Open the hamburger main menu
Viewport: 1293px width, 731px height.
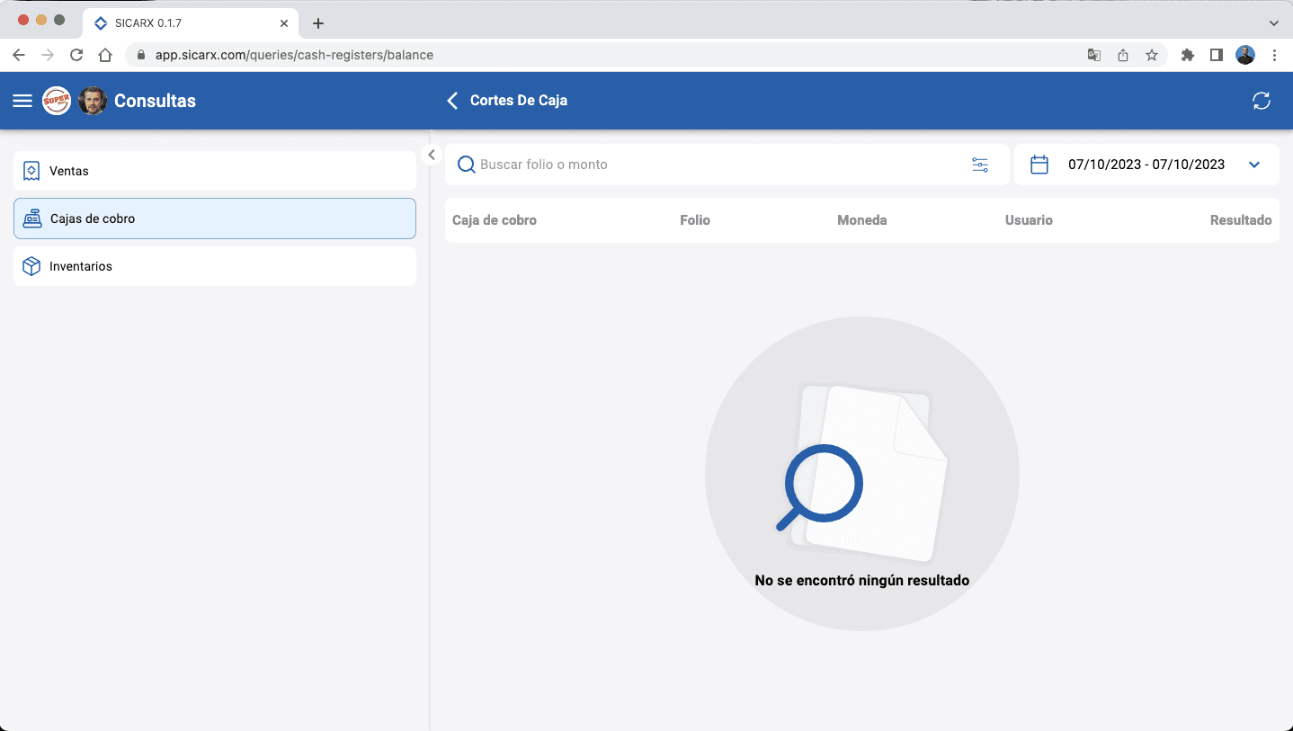(22, 101)
